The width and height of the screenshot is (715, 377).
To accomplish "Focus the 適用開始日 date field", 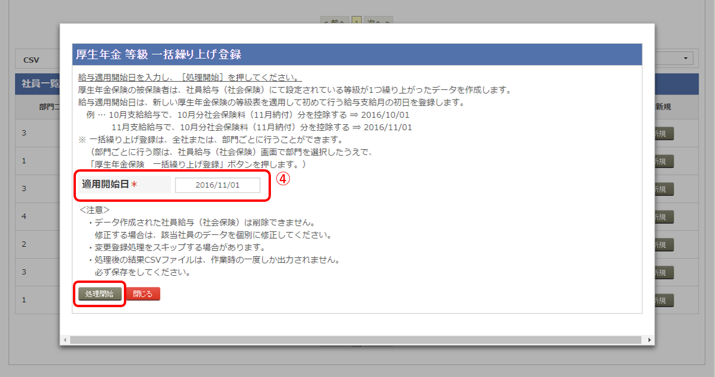I will [218, 185].
